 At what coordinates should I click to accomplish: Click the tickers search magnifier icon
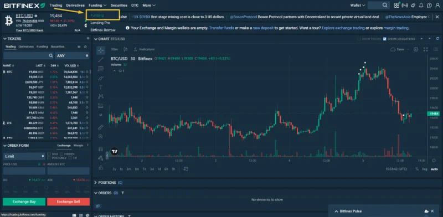pos(50,56)
